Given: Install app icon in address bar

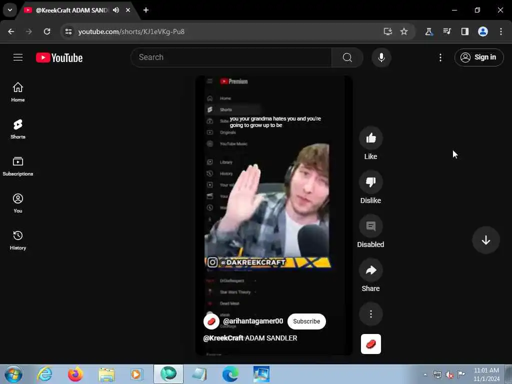Looking at the screenshot, I should point(387,31).
